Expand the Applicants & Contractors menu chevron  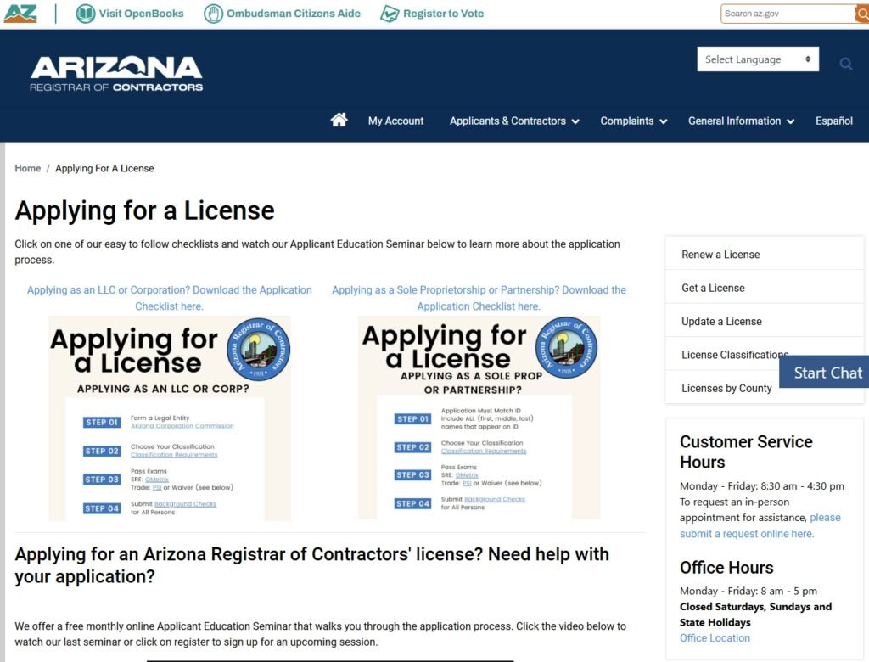coord(575,121)
